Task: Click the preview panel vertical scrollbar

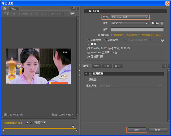Action: click(x=78, y=66)
